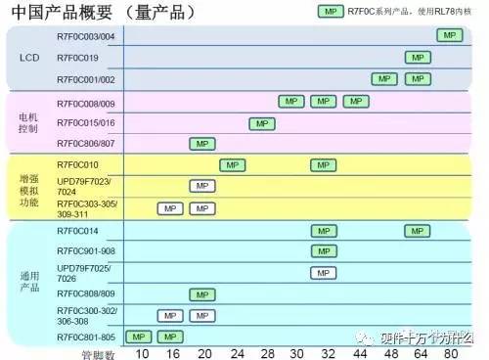This screenshot has width=489, height=360.
Task: Click pin count 48 on axis
Action: (x=391, y=354)
